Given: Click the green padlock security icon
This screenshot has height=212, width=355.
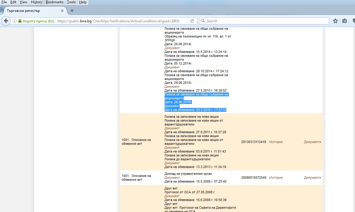Looking at the screenshot, I should tap(20, 21).
